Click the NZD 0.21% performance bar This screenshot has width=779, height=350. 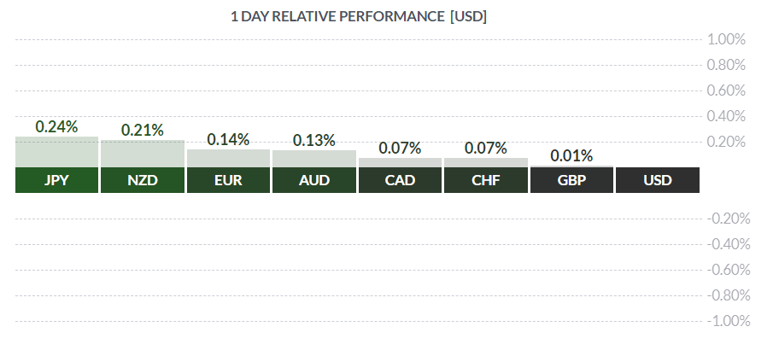coord(143,154)
